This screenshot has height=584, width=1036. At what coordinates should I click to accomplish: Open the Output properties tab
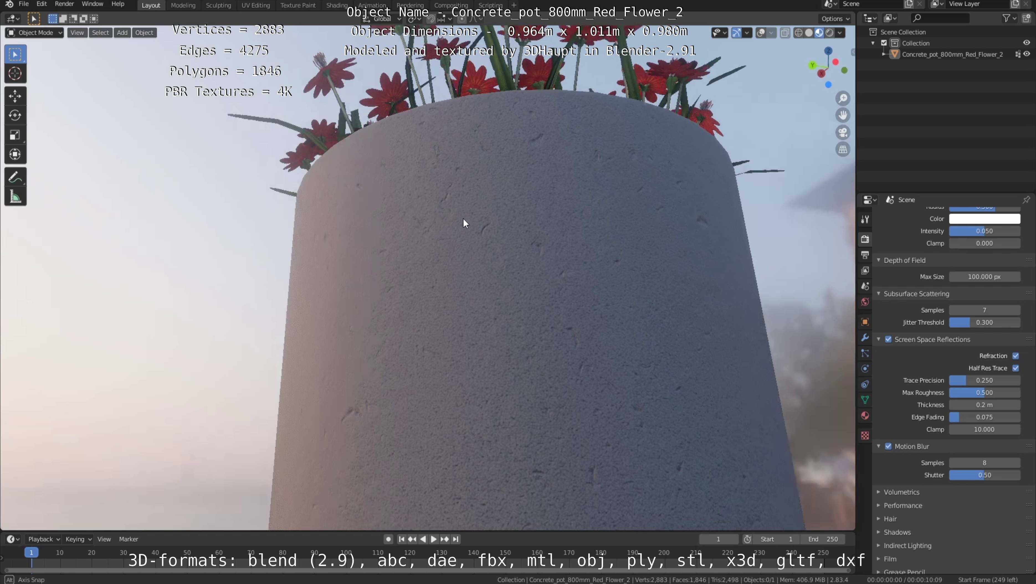point(865,255)
